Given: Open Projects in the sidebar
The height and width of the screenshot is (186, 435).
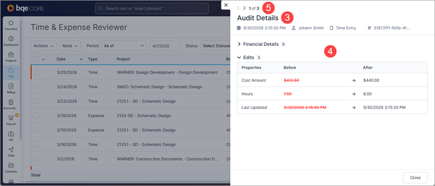Looking at the screenshot, I should pos(11,57).
